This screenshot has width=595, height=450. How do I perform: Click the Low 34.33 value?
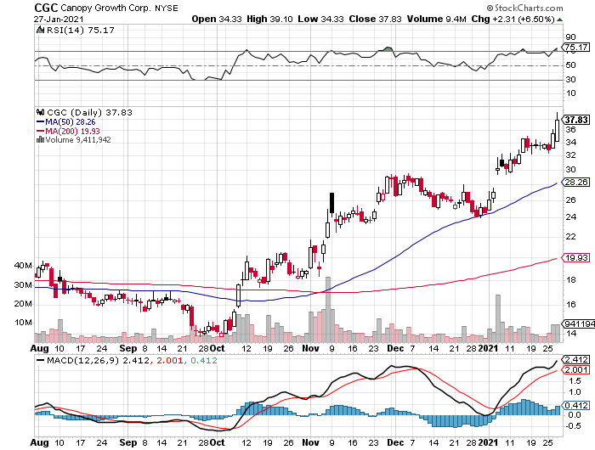tap(320, 19)
